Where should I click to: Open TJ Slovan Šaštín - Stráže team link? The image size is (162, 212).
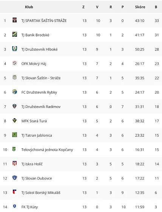click(41, 78)
